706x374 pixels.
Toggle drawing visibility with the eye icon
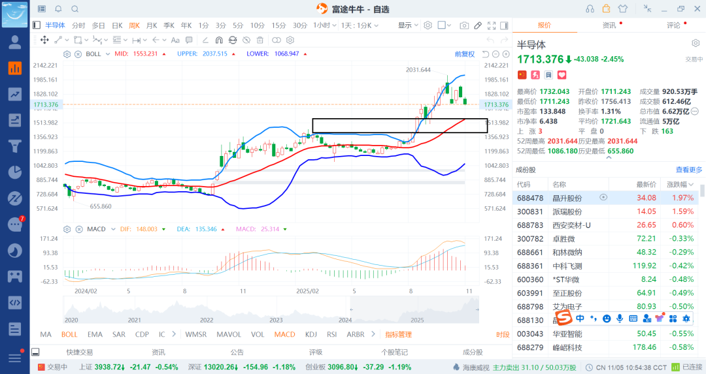(246, 40)
